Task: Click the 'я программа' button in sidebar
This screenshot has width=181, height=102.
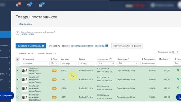Action: 7,95
